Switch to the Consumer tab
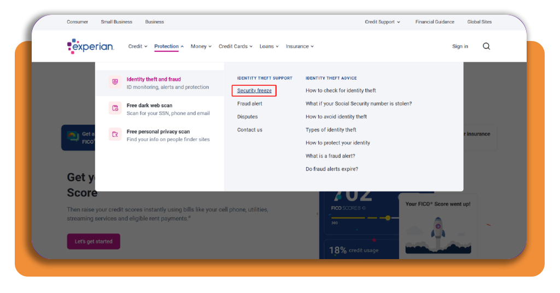Screen dimensions: 560x293 click(x=77, y=22)
